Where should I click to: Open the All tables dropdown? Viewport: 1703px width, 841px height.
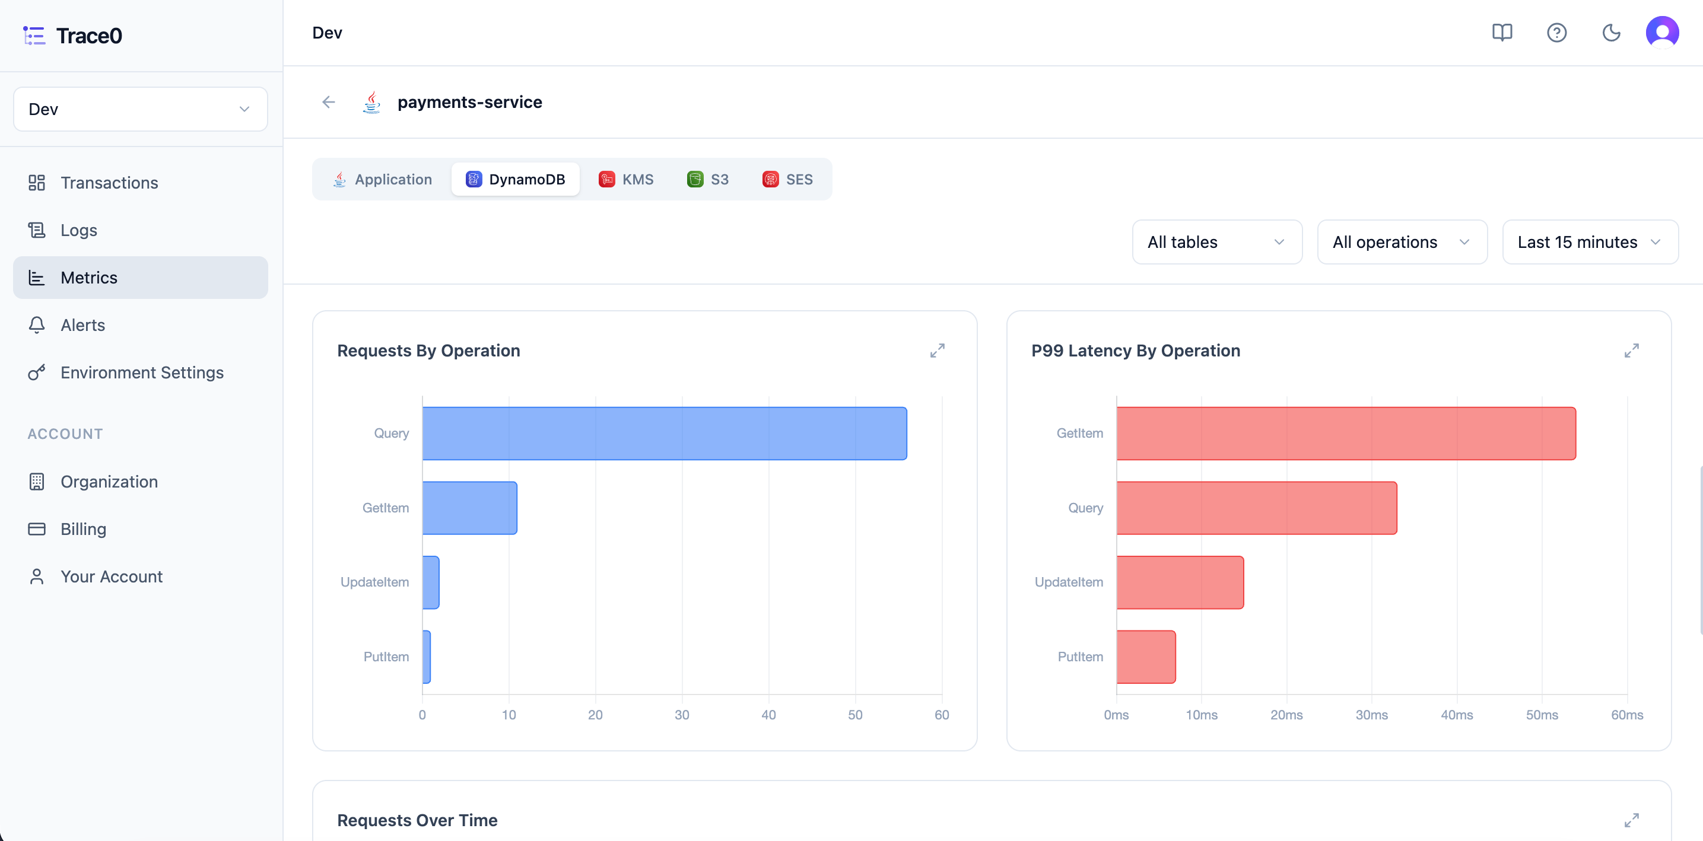point(1216,242)
